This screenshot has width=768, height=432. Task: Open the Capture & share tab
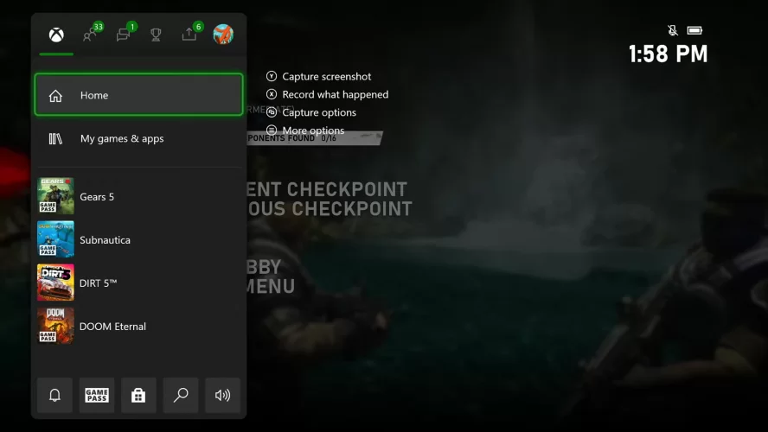pyautogui.click(x=190, y=34)
